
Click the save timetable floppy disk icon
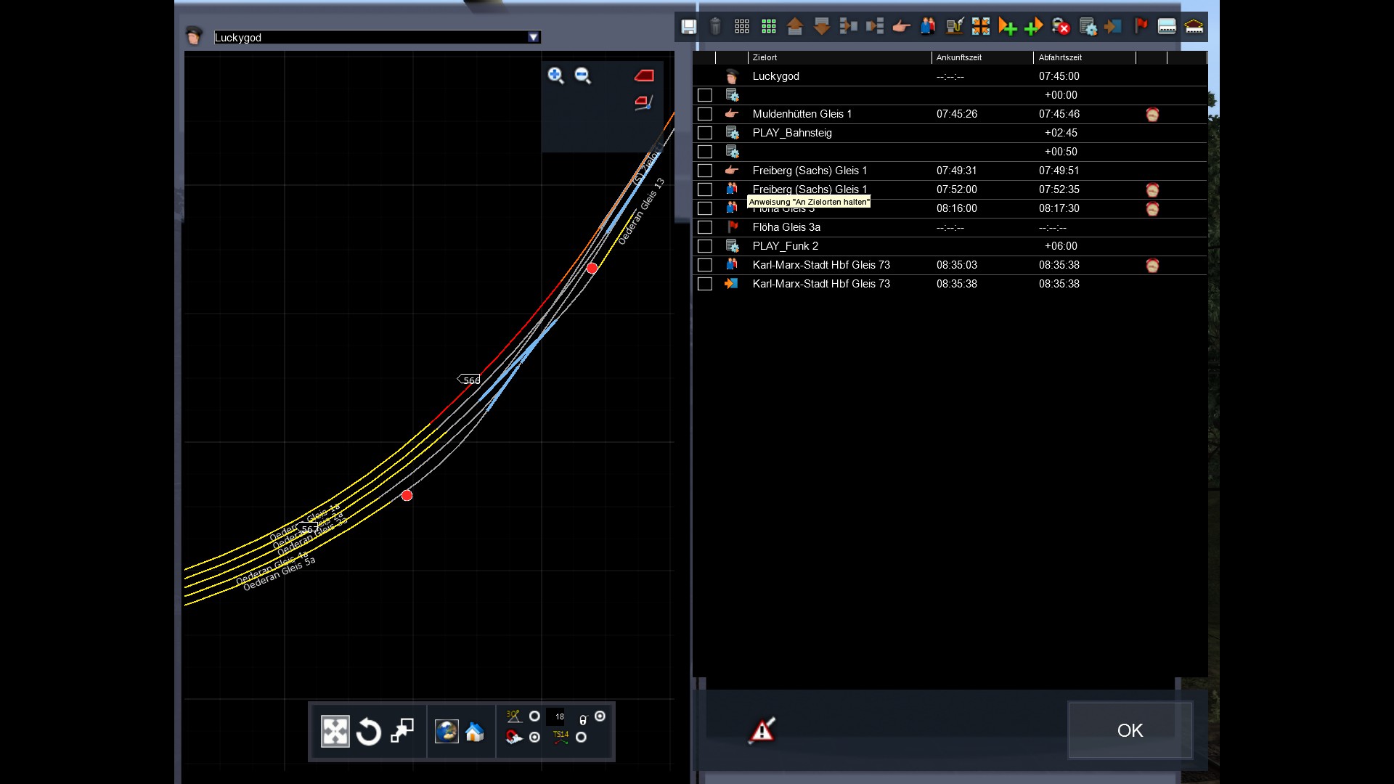[x=688, y=27]
